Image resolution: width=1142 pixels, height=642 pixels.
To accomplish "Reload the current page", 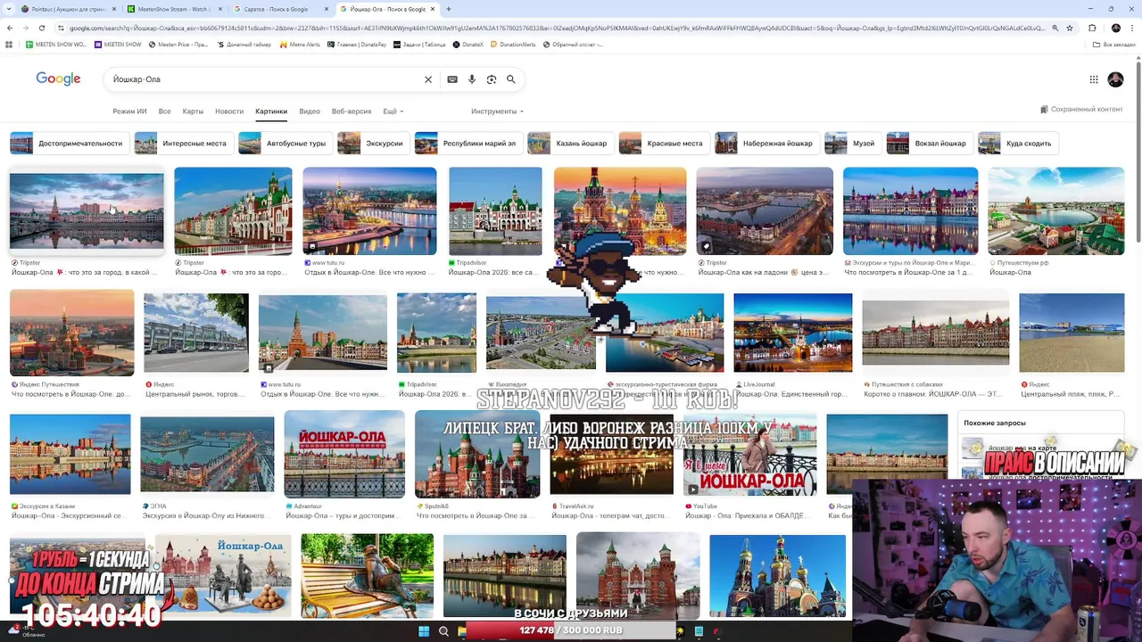I will click(x=41, y=28).
